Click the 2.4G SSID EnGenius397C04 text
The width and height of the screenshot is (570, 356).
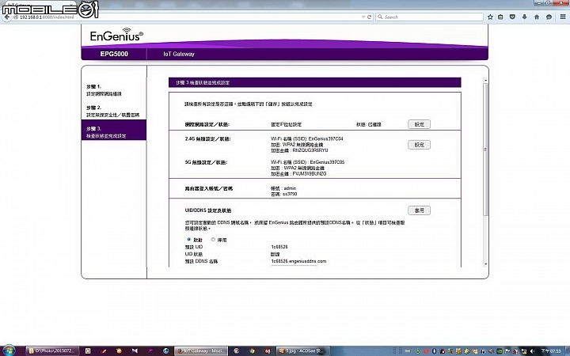coord(325,138)
